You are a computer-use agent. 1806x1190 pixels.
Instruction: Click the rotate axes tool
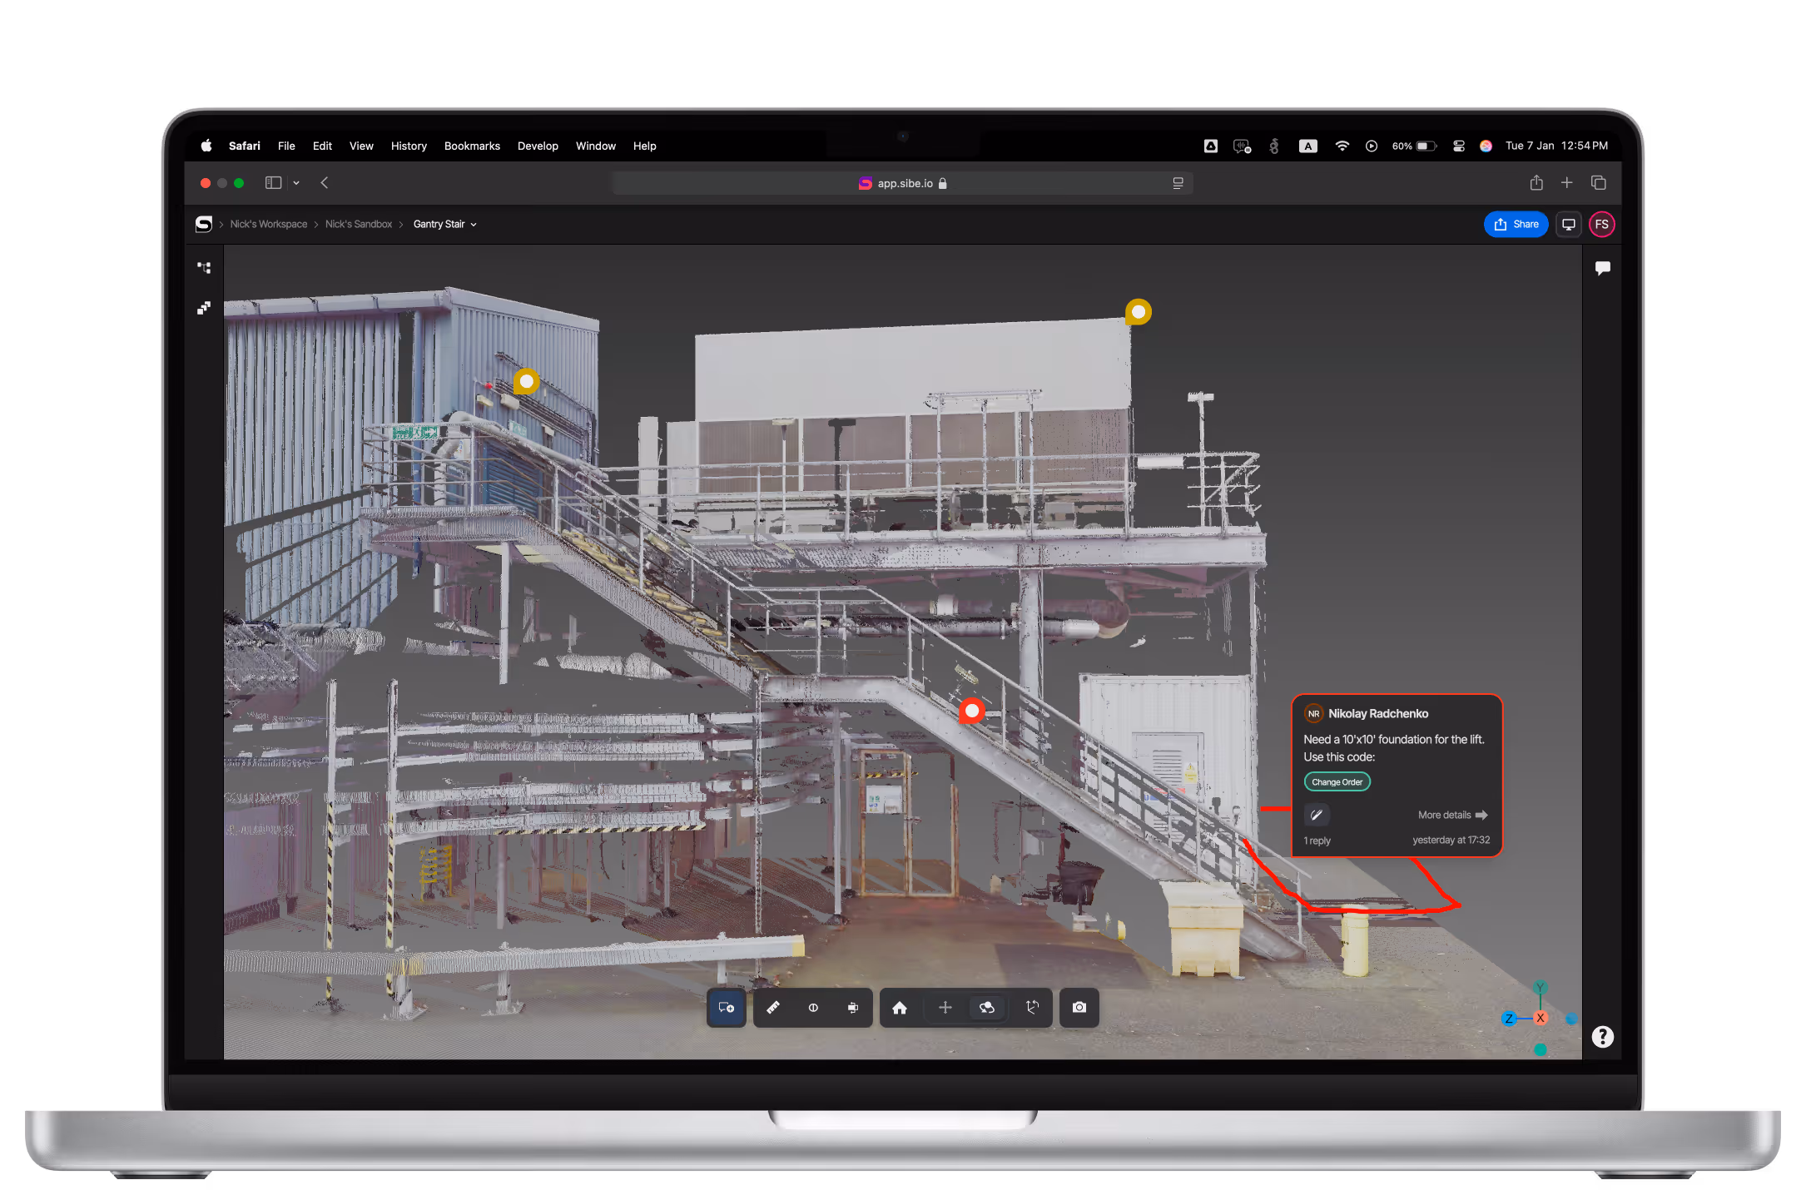tap(1033, 1008)
